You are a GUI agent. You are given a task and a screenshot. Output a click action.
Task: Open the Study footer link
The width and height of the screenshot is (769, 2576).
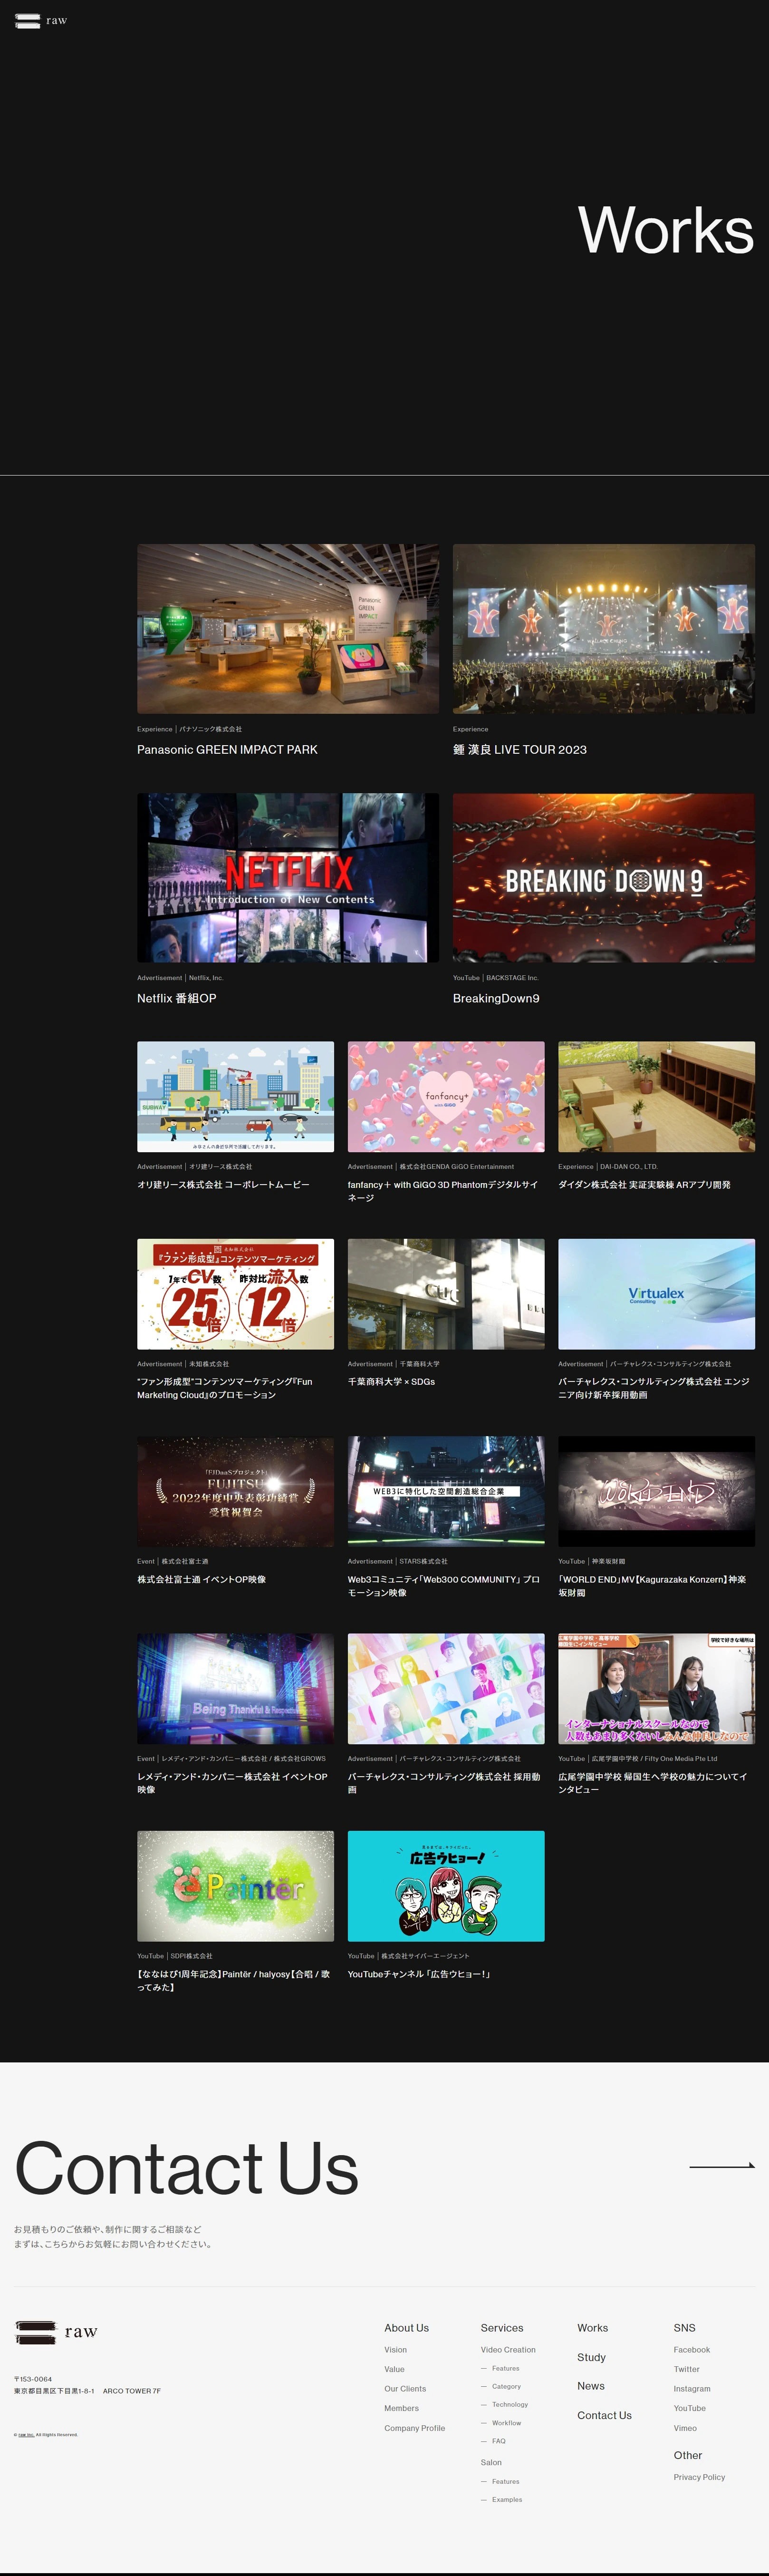[x=591, y=2357]
